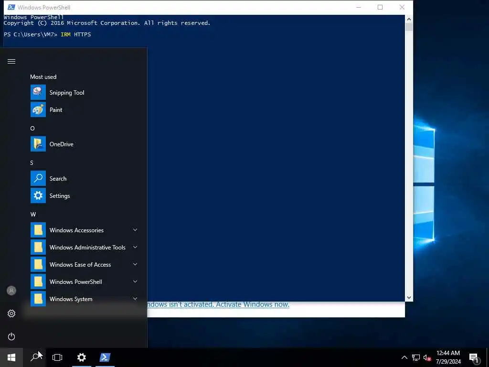Image resolution: width=489 pixels, height=367 pixels.
Task: Expand Windows Accessories chevron
Action: pos(135,230)
